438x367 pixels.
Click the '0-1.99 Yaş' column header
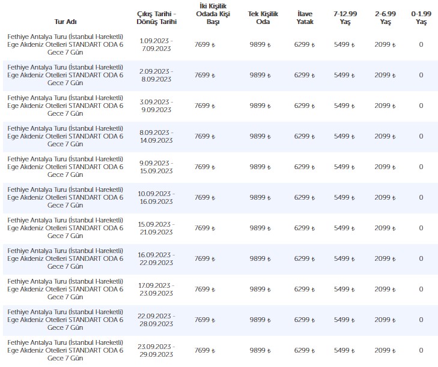tap(421, 17)
